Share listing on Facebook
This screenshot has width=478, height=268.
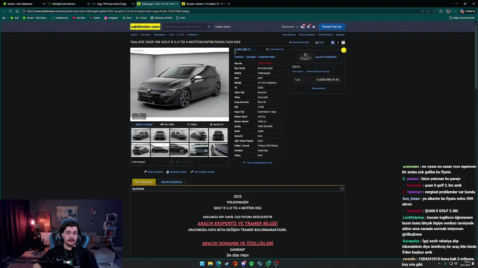(x=333, y=42)
